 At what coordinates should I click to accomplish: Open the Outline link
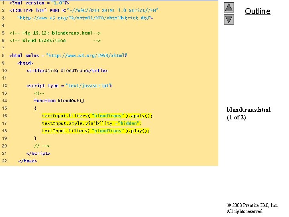[x=257, y=11]
